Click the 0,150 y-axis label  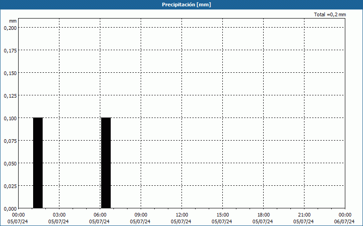click(10, 73)
